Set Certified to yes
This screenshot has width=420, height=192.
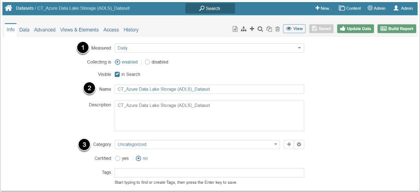[117, 158]
